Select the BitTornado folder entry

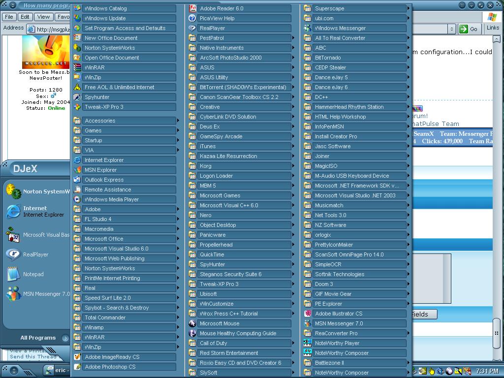coord(355,58)
